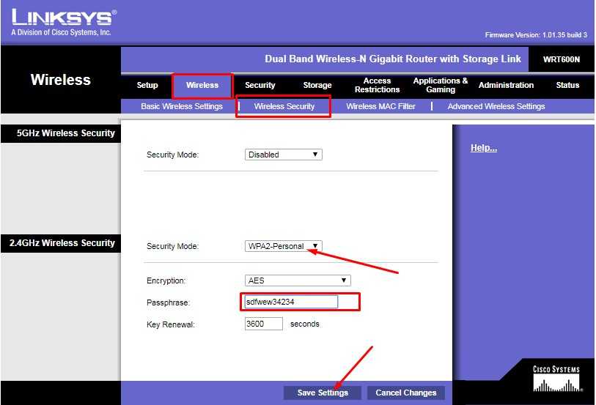This screenshot has height=405, width=596.
Task: Expand 2.4GHz WPA2-Personal Security Mode dropdown
Action: click(x=283, y=246)
